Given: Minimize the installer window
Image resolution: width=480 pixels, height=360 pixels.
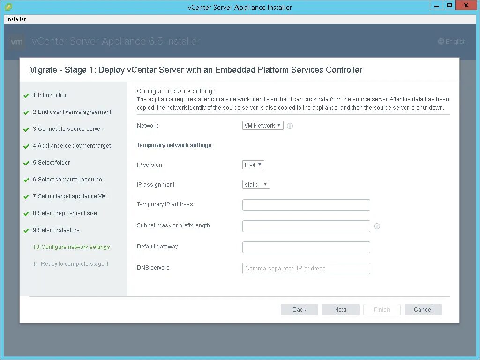Looking at the screenshot, I should click(436, 5).
